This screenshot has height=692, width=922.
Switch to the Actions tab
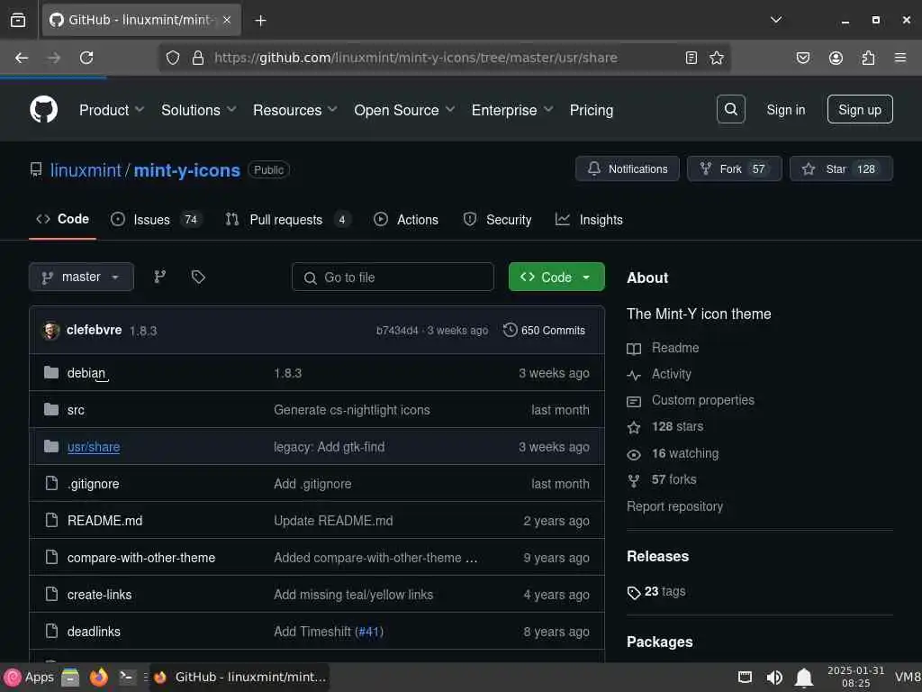[406, 220]
